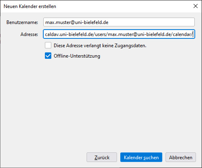202x168 pixels.
Task: Click the blank dialog area below checkboxes
Action: [x=101, y=104]
